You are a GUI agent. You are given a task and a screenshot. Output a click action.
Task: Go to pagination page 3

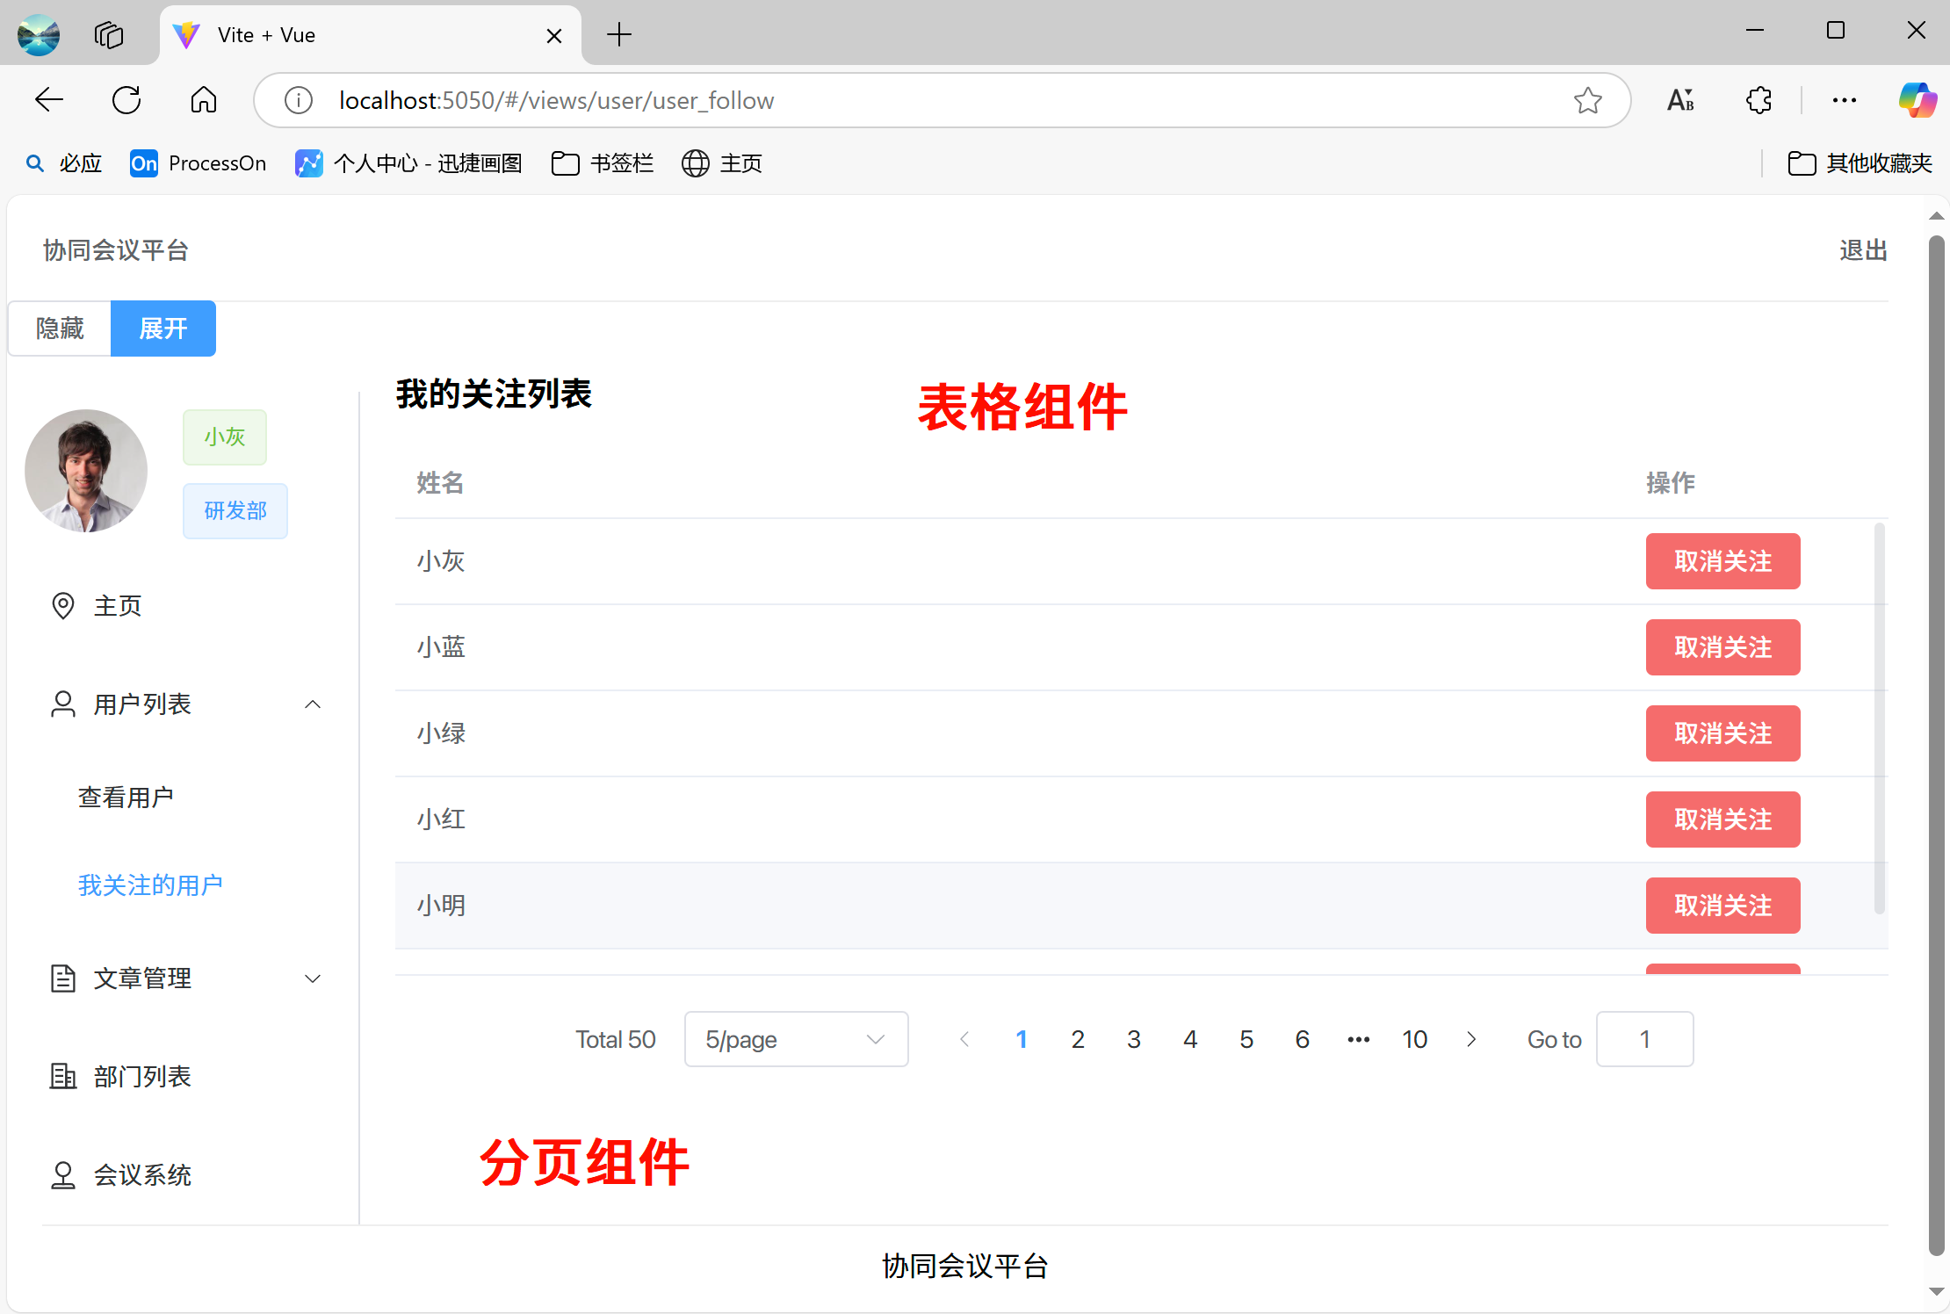pyautogui.click(x=1134, y=1039)
